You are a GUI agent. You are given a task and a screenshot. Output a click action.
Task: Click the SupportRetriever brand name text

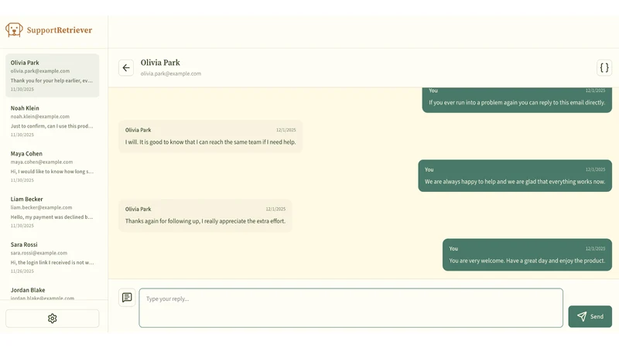coord(60,30)
